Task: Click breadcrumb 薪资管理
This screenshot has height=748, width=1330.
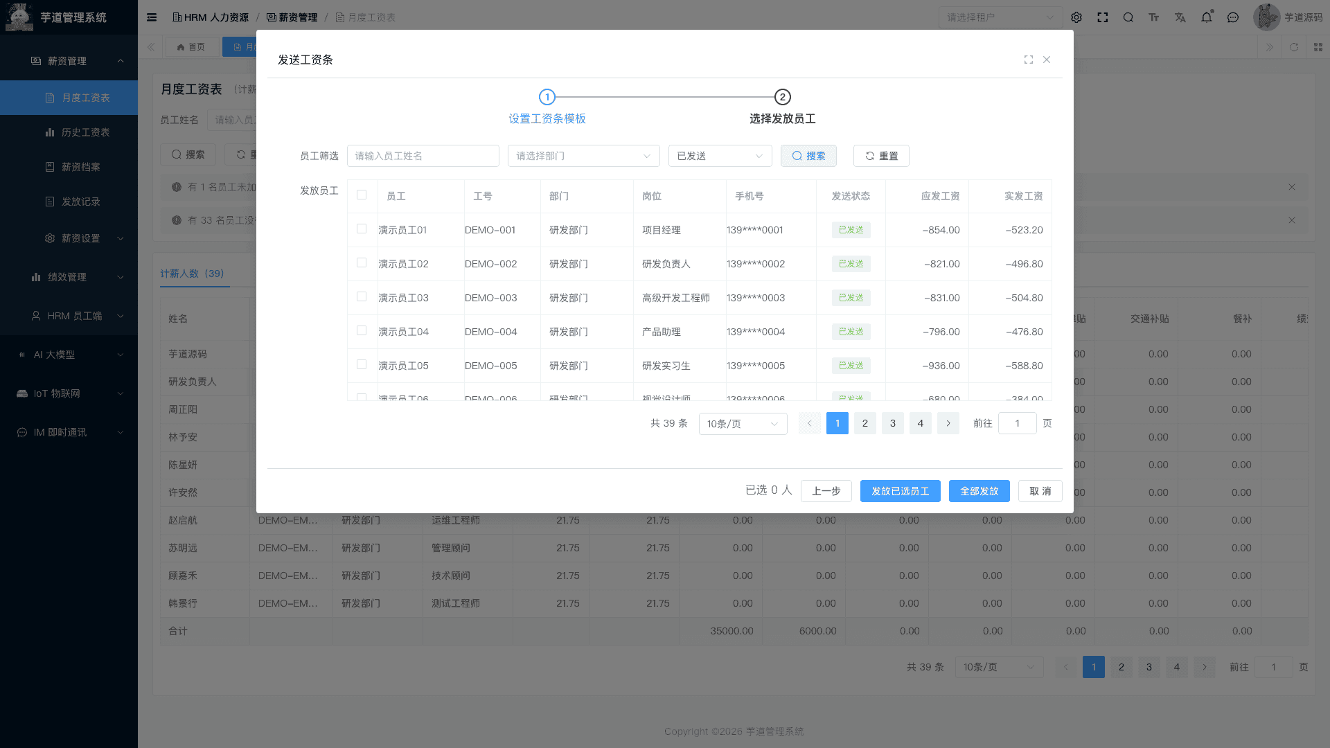Action: coord(292,17)
